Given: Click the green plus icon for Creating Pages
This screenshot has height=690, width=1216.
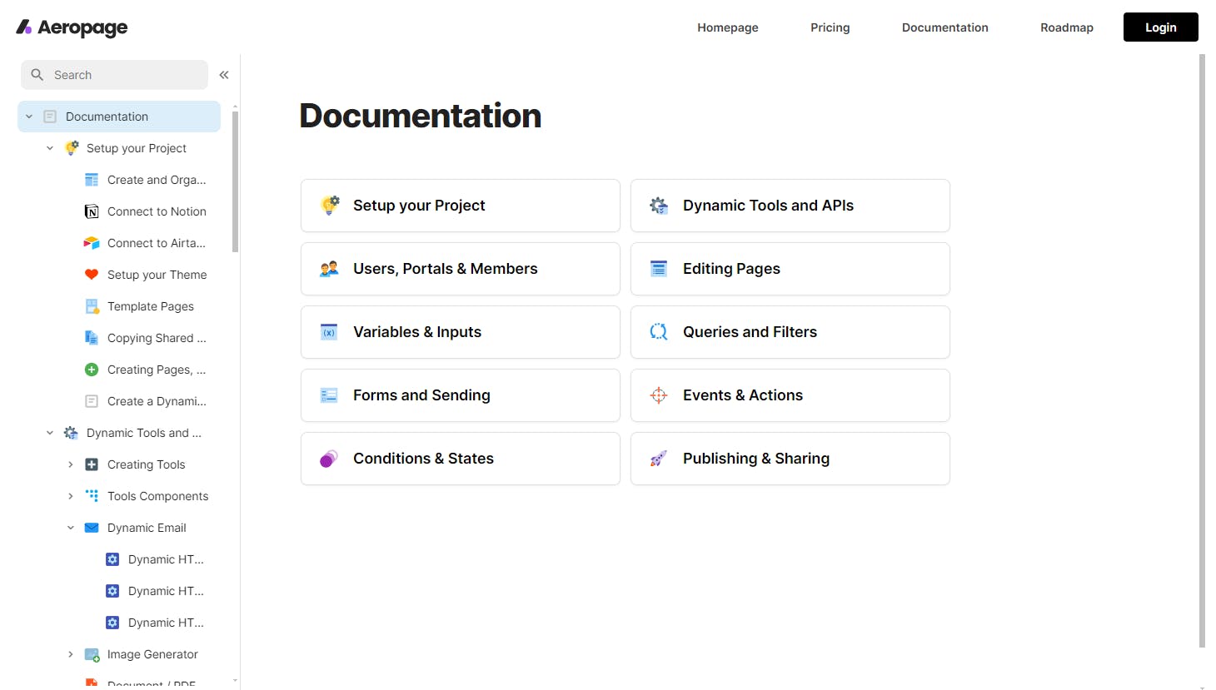Looking at the screenshot, I should 92,370.
